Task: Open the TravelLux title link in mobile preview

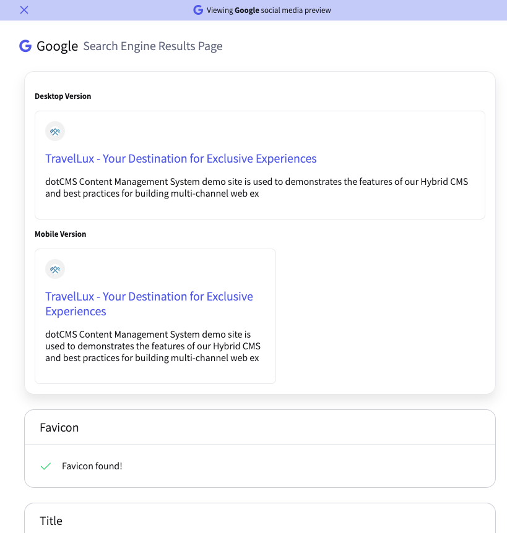Action: coord(149,304)
